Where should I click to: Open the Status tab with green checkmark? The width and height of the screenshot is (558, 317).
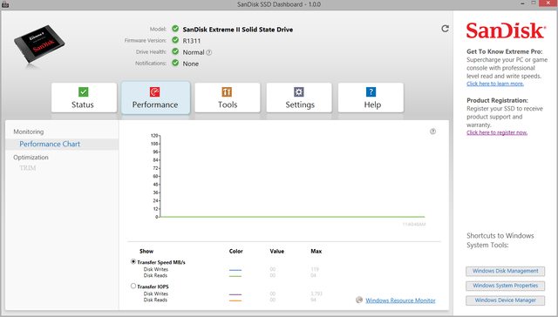click(x=84, y=98)
